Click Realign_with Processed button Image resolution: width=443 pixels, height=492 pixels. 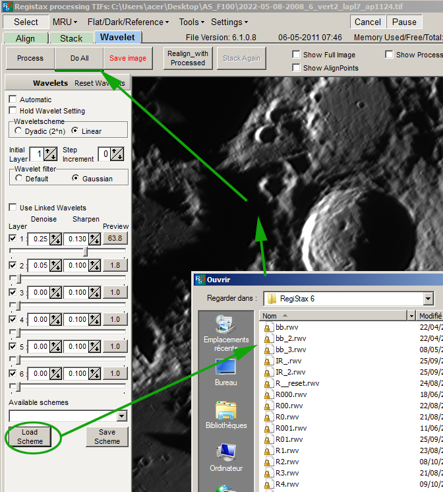pos(188,58)
